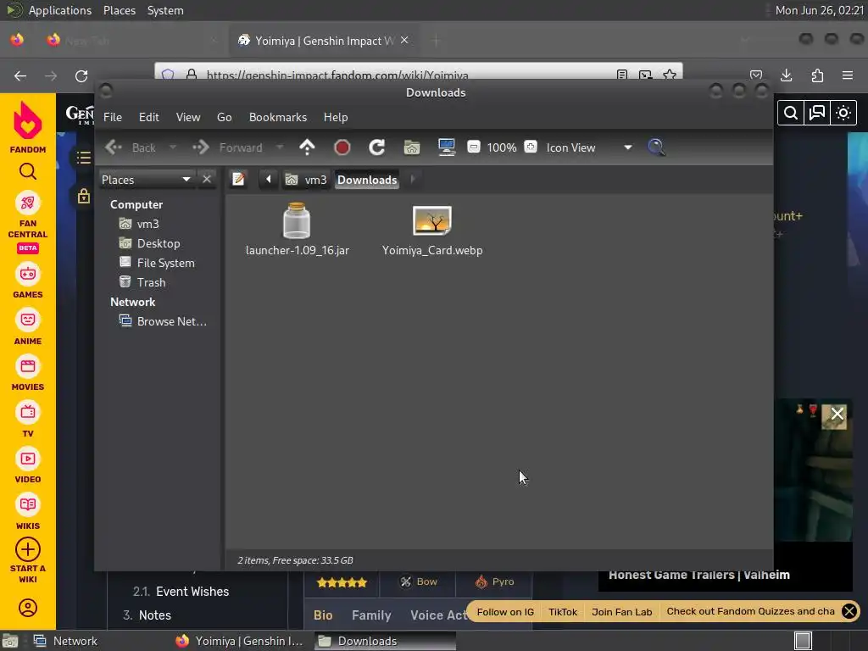
Task: Select File System in sidebar
Action: tap(157, 263)
